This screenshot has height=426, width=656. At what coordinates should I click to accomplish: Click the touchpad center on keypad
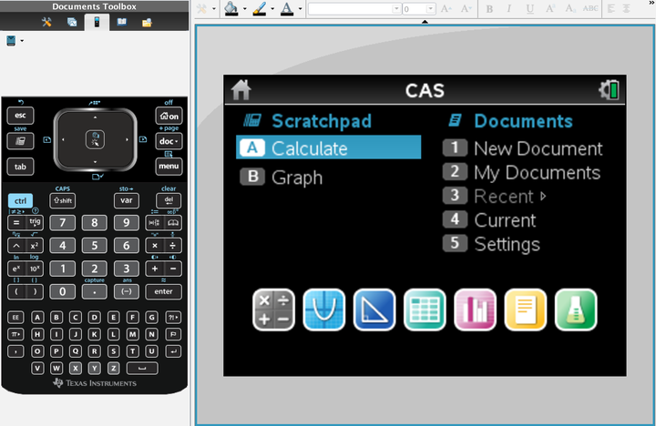point(95,139)
